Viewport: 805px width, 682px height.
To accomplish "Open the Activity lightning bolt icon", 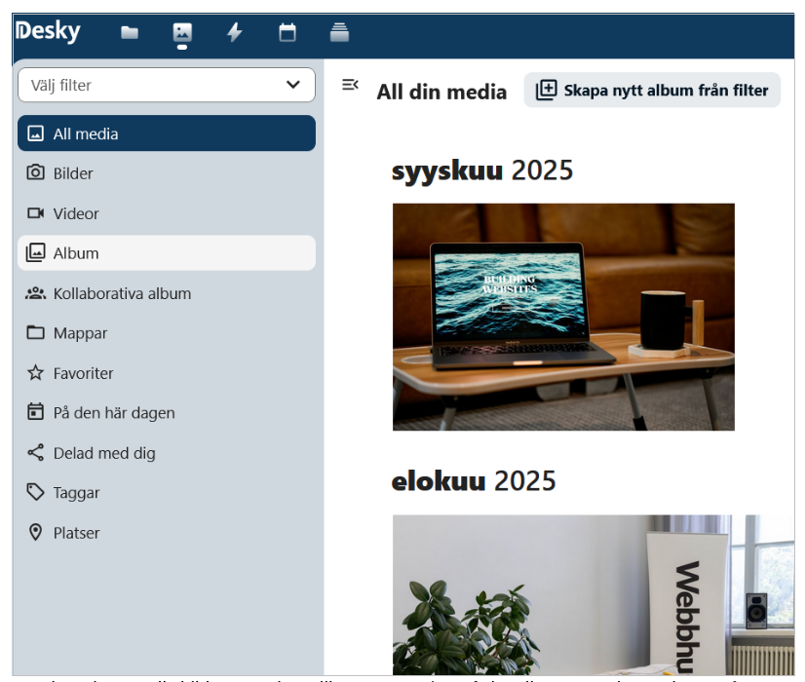I will pos(235,33).
